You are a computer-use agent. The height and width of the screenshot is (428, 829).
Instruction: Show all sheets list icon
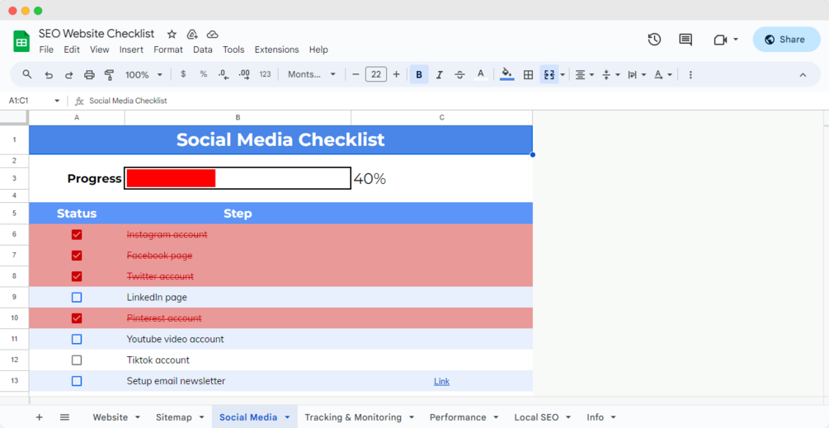coord(64,417)
